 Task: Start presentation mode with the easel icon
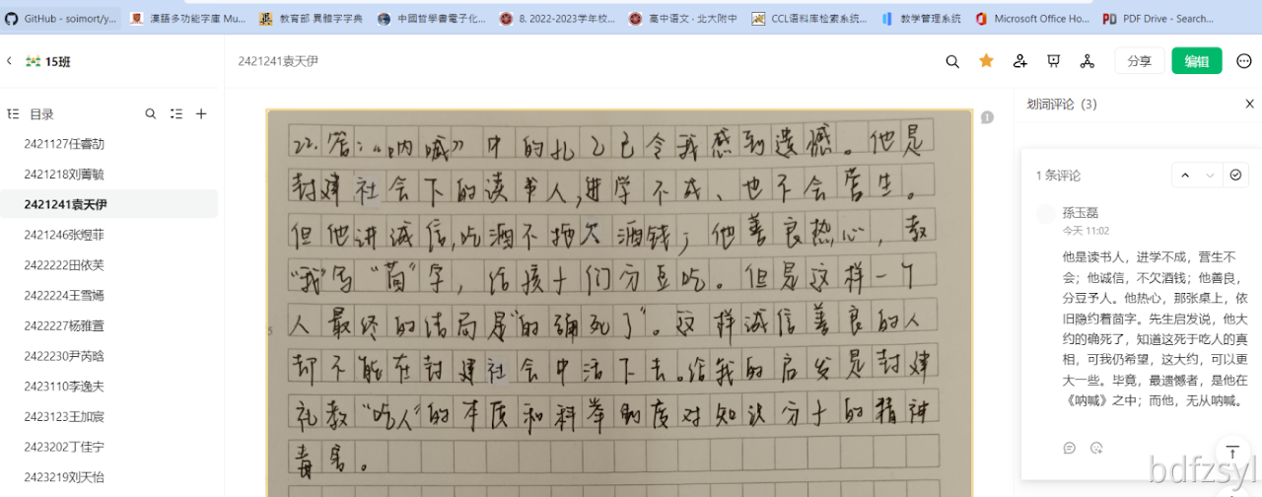1054,61
